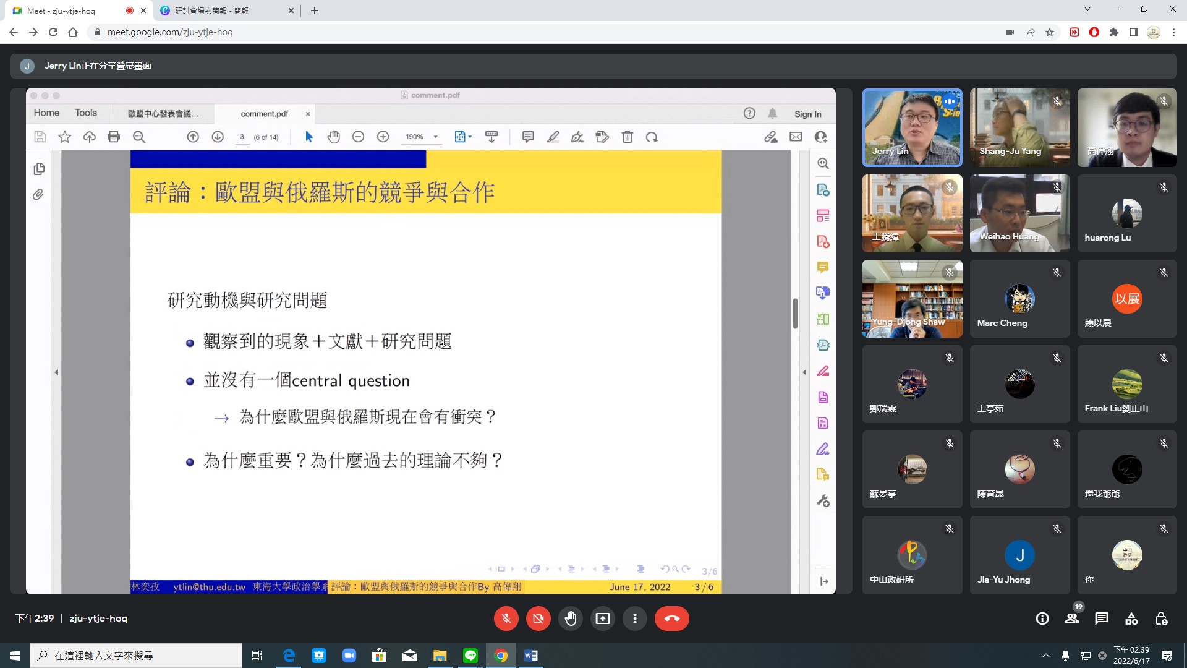
Task: Open Jerry Lin's video tile
Action: coord(912,127)
